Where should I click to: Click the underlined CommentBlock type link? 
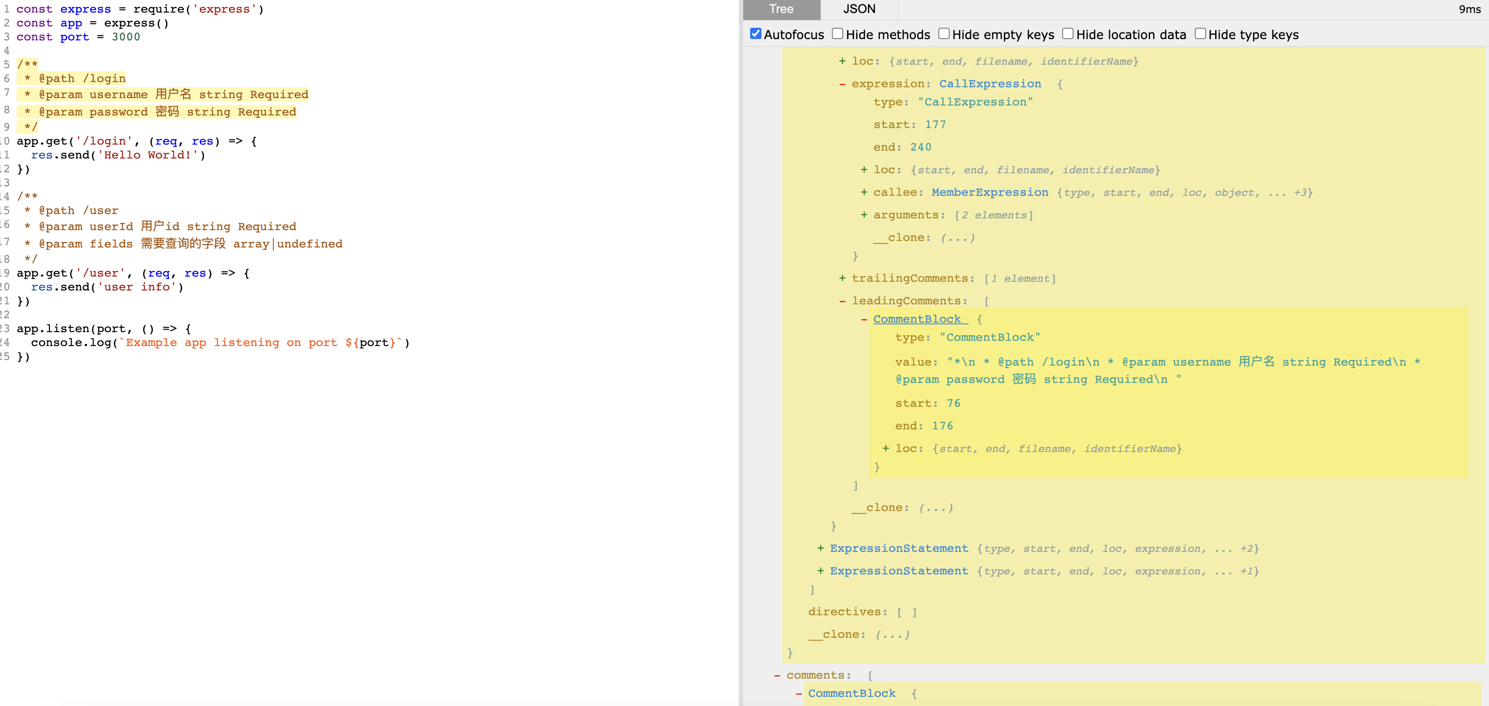[917, 319]
